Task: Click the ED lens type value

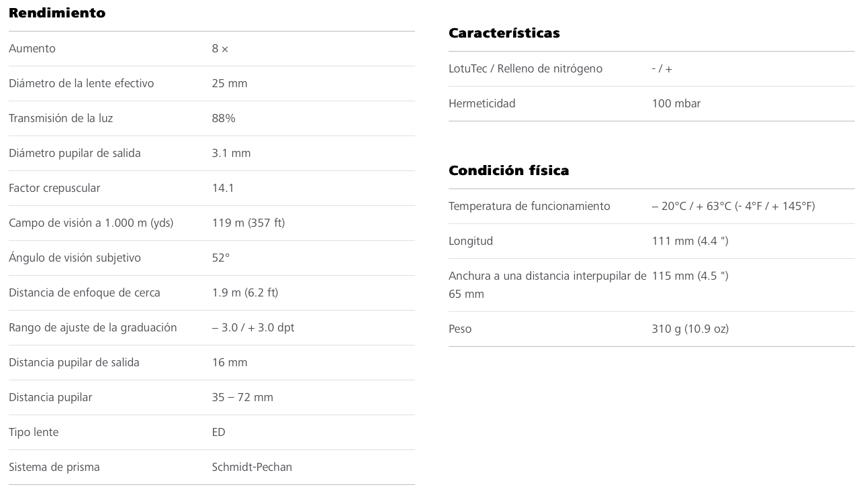Action: tap(218, 432)
